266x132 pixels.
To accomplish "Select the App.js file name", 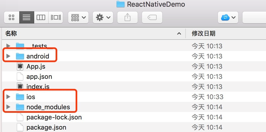I will tap(36, 67).
